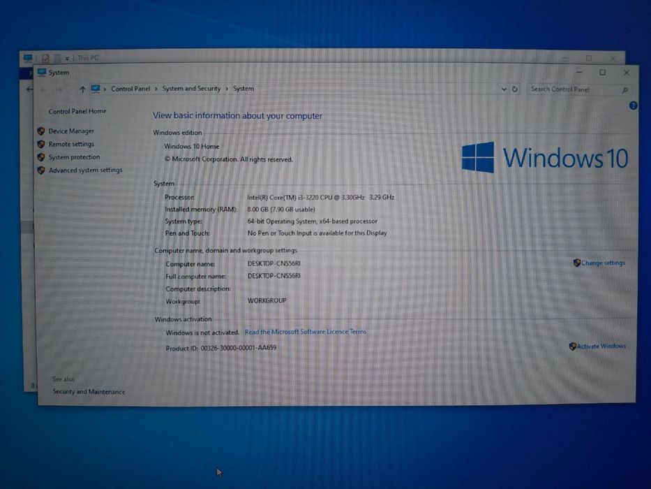Image resolution: width=651 pixels, height=489 pixels.
Task: Click the search magnifier icon
Action: [x=625, y=90]
